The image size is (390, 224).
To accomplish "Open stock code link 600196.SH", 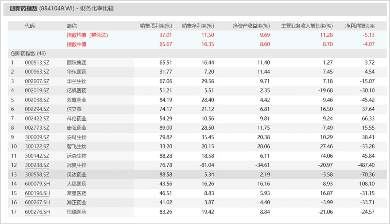I will [x=37, y=193].
